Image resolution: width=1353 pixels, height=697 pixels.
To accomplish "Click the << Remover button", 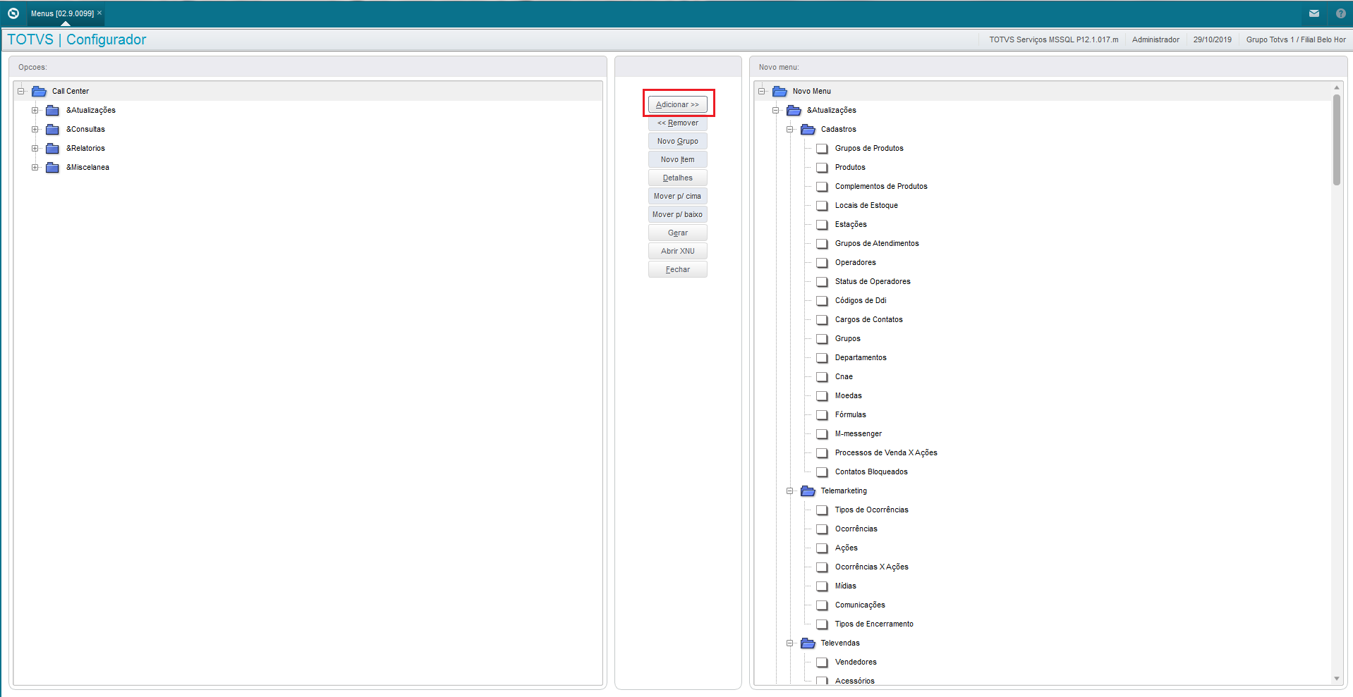I will click(x=678, y=123).
